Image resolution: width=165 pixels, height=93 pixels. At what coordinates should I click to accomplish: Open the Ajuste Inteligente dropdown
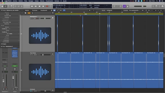(x=114, y=10)
